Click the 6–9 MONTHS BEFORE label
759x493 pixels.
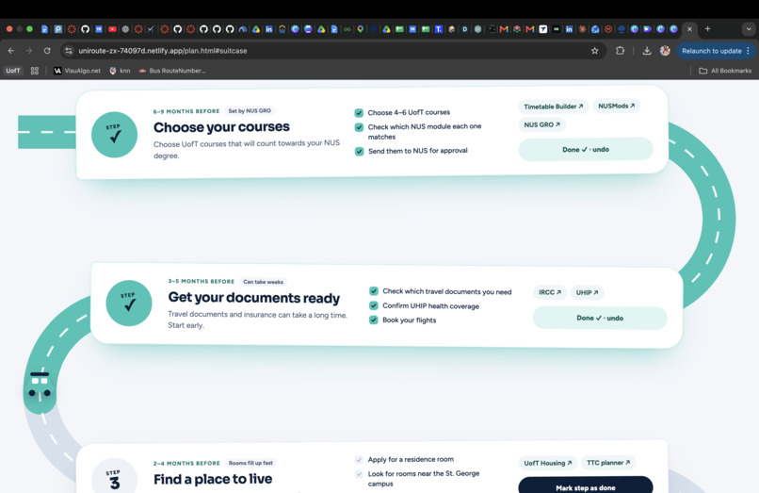pyautogui.click(x=186, y=111)
